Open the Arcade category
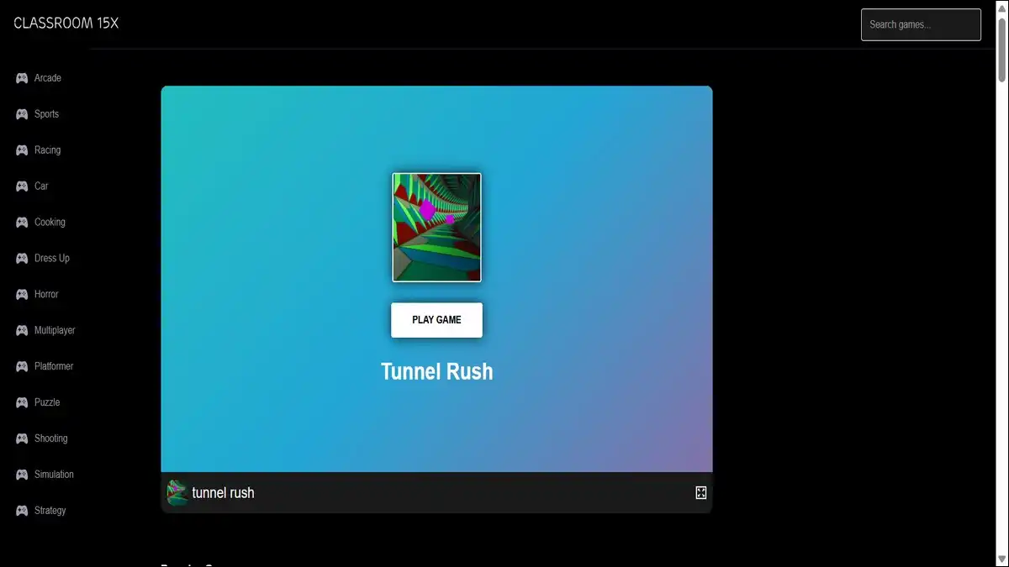Image resolution: width=1009 pixels, height=567 pixels. click(x=48, y=78)
